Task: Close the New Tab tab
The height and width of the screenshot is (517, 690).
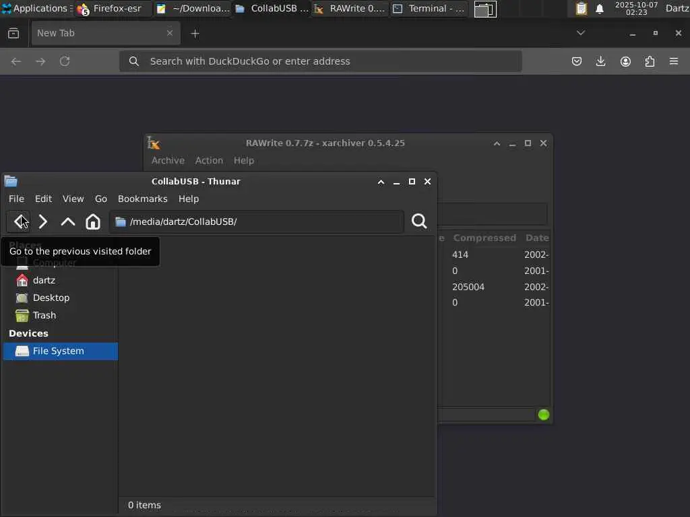Action: click(170, 33)
